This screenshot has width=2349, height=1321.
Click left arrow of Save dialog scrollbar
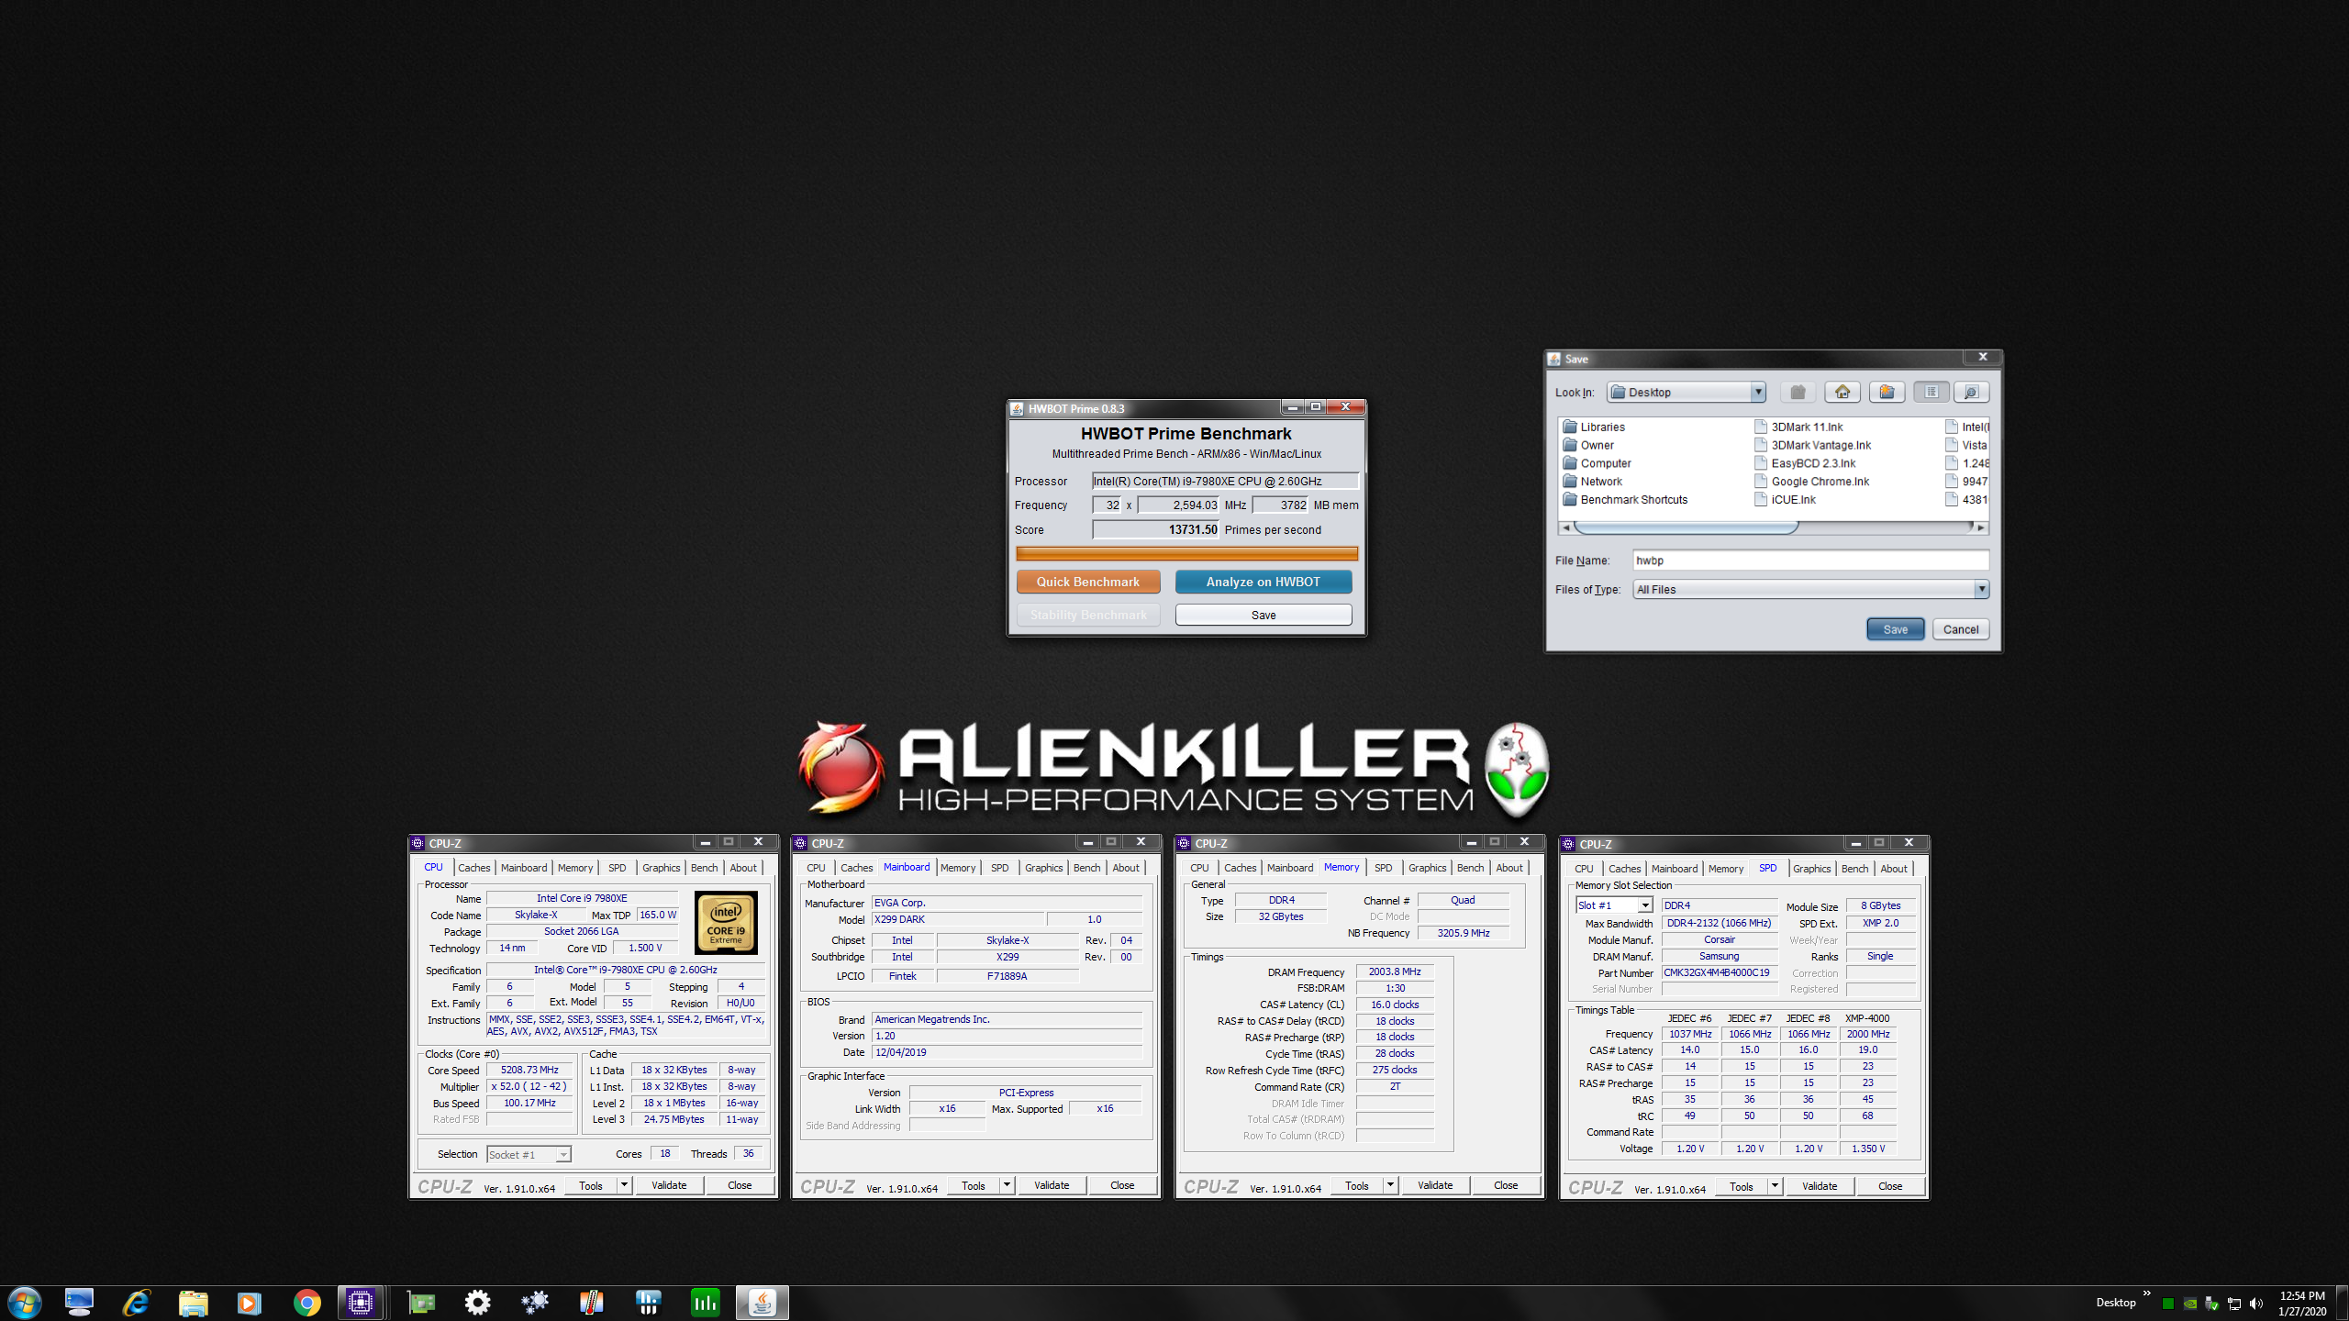[1566, 527]
